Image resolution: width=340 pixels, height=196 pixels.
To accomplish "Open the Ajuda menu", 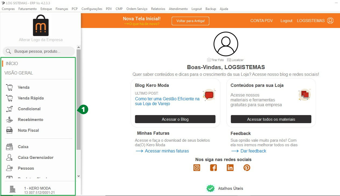I will point(224,9).
